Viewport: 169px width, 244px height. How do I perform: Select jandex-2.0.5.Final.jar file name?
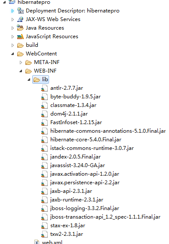pyautogui.click(x=75, y=157)
